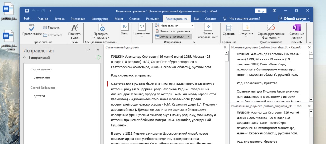Open the Тезаурус thesaurus tool
This screenshot has height=144, width=326.
[x=52, y=27]
